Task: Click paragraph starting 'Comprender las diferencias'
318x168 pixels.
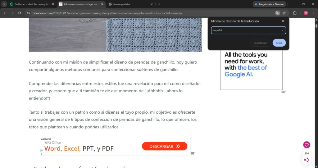Action: [115, 91]
